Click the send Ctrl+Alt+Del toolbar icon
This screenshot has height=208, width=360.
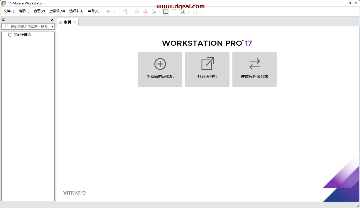(125, 11)
